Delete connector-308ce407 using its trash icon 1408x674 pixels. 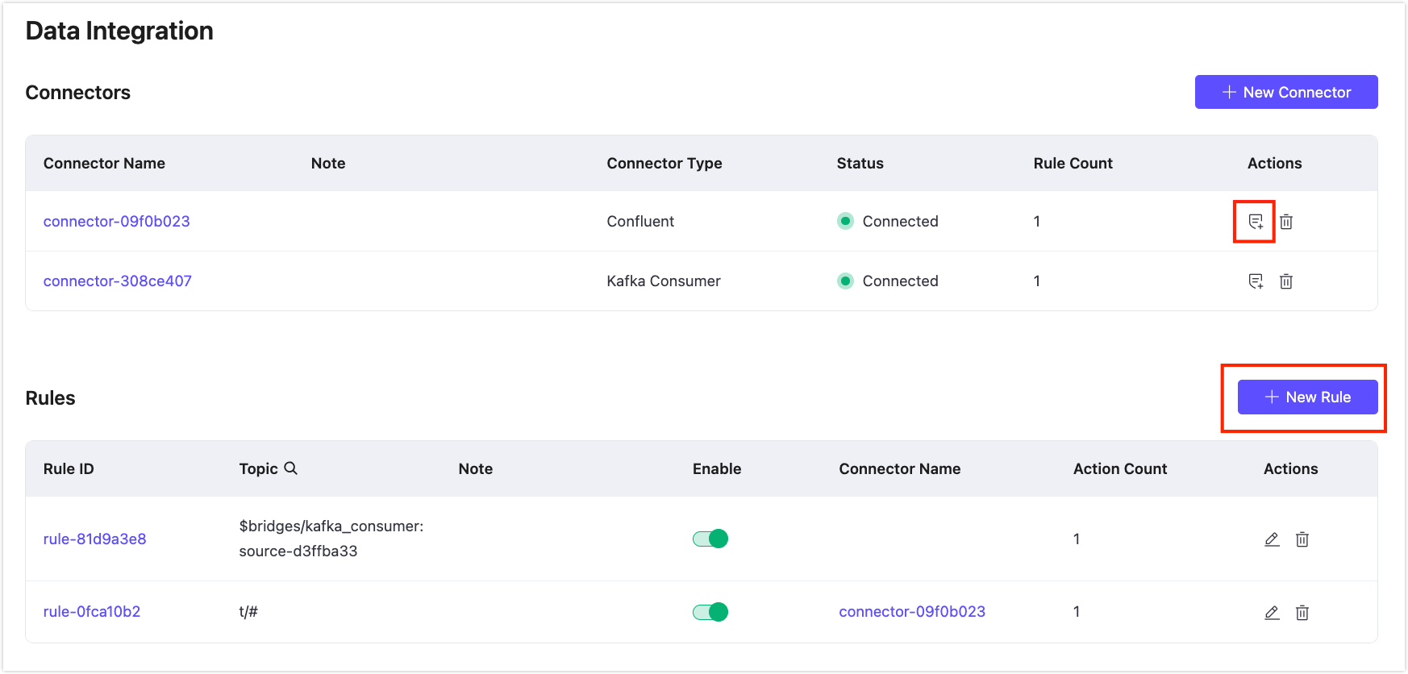click(x=1286, y=281)
